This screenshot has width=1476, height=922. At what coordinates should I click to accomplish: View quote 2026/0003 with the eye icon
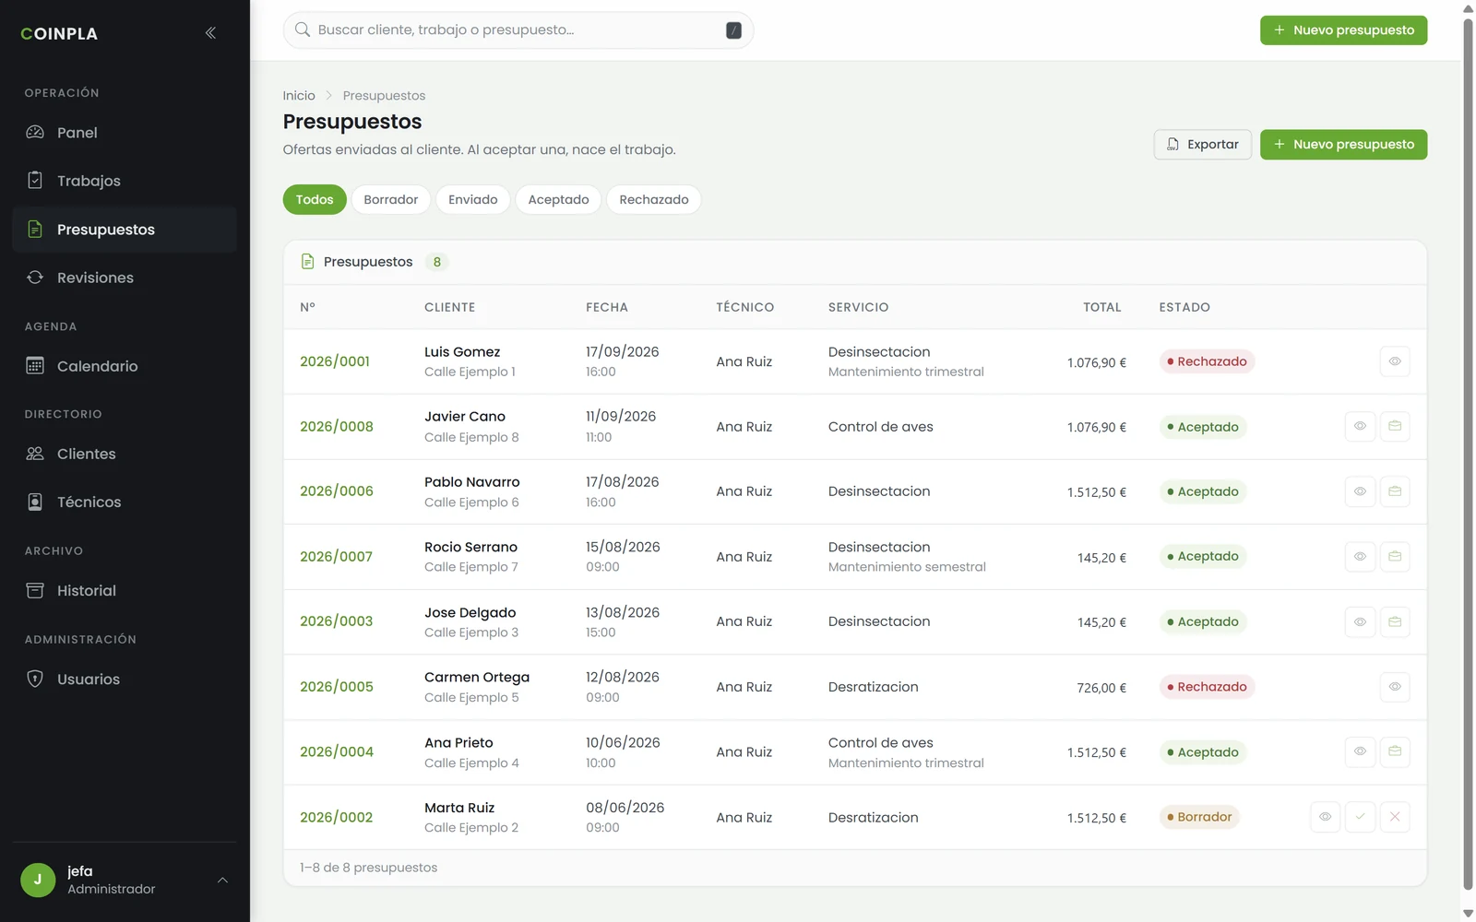[1360, 621]
